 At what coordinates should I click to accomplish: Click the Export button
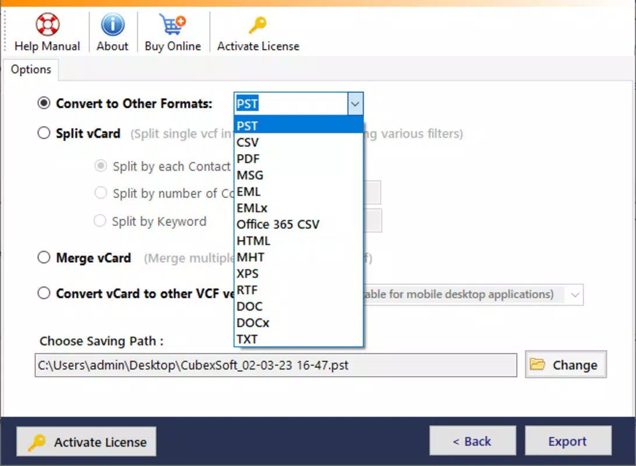[568, 441]
